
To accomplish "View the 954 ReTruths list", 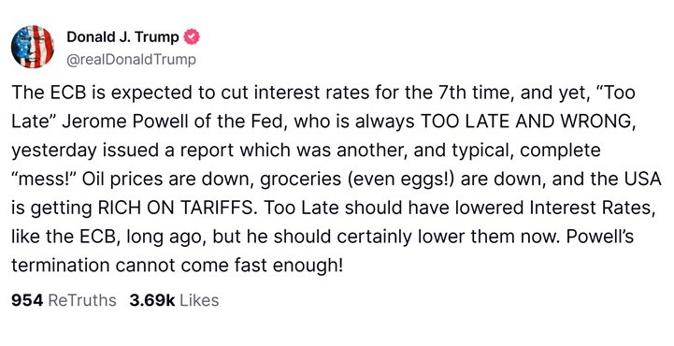I will (64, 300).
